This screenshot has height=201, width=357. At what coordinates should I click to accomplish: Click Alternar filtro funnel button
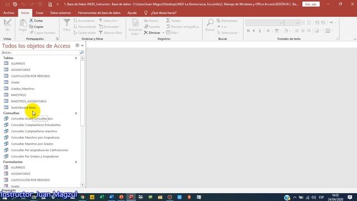[110, 33]
